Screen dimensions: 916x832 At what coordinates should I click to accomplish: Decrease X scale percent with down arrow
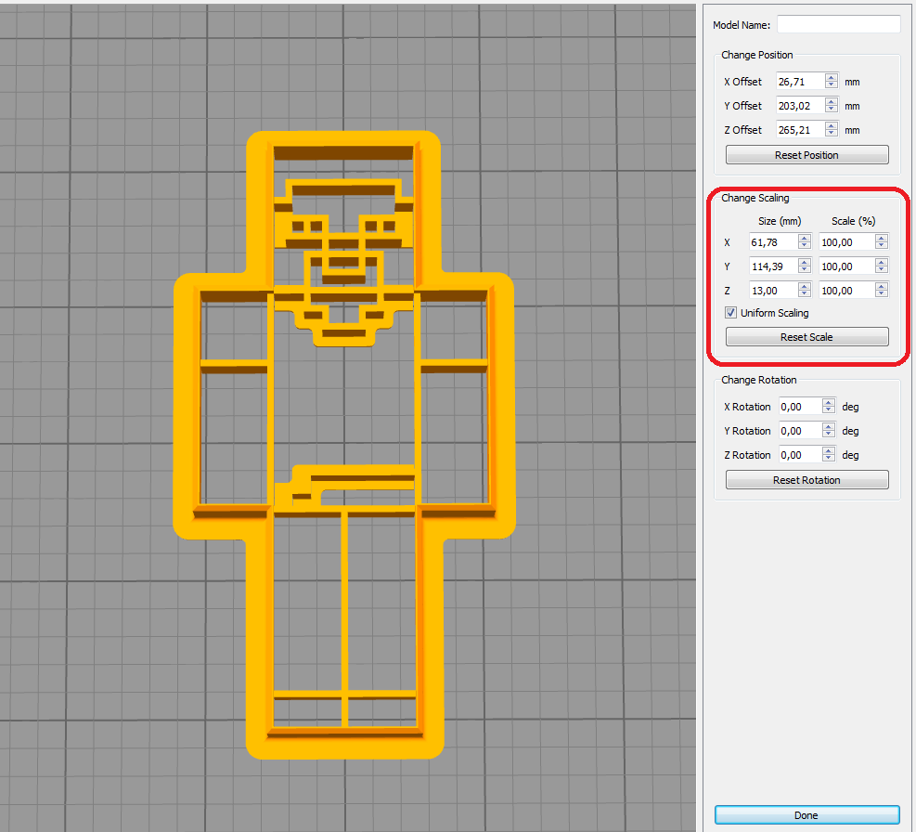(882, 245)
